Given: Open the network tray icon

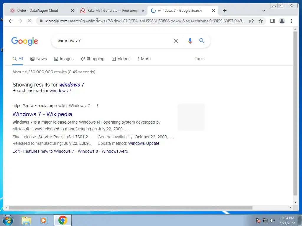Looking at the screenshot, I should click(x=265, y=220).
